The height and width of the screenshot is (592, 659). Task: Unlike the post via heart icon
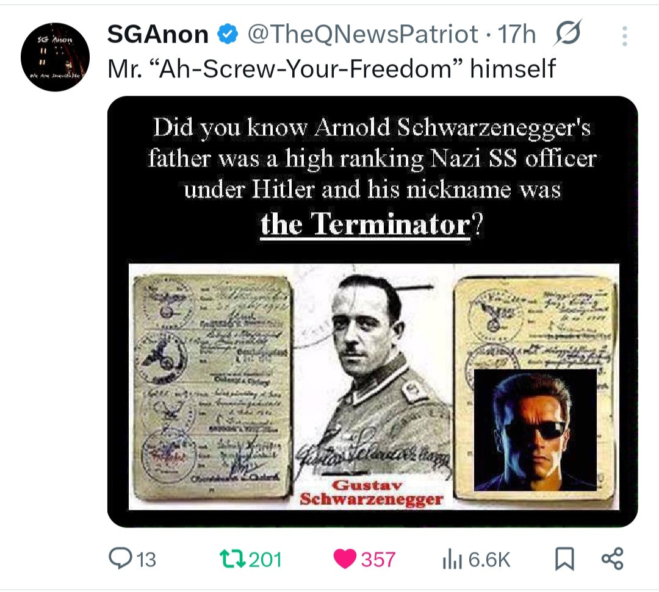point(345,559)
